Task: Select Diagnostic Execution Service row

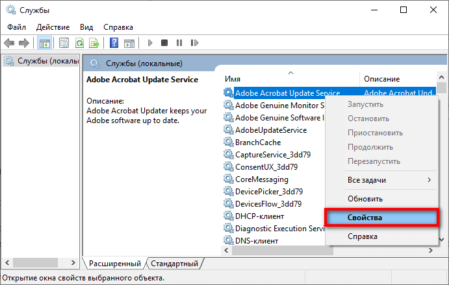Action: (x=274, y=229)
